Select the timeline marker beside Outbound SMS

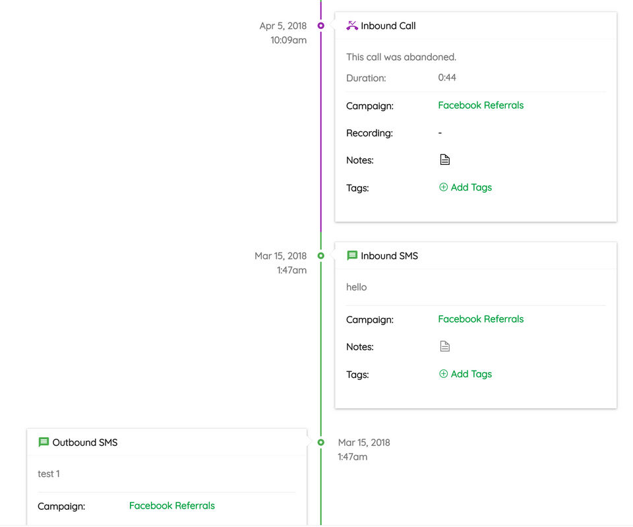pos(321,443)
